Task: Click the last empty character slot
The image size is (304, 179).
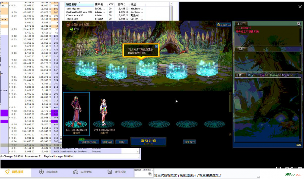Action: coord(215,124)
